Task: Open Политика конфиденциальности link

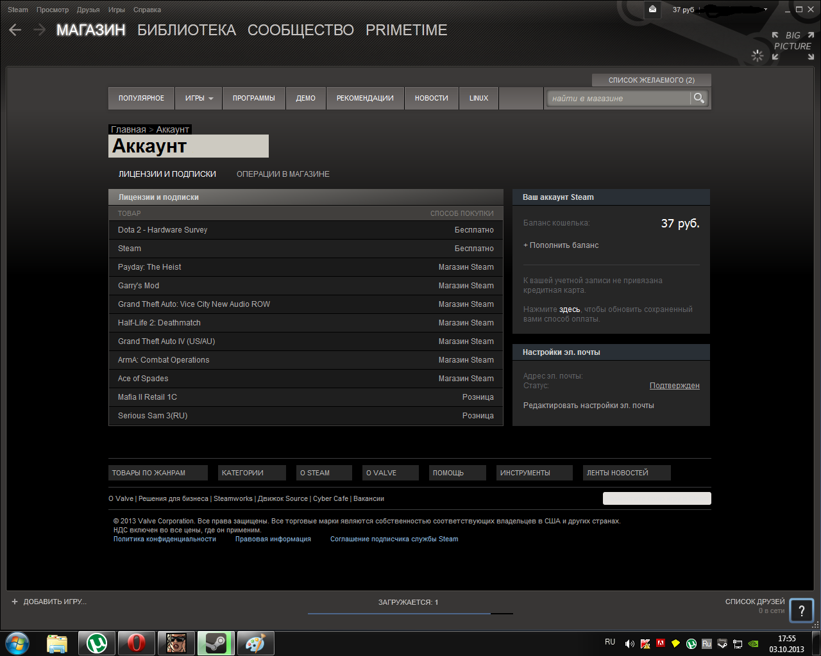Action: click(x=165, y=539)
